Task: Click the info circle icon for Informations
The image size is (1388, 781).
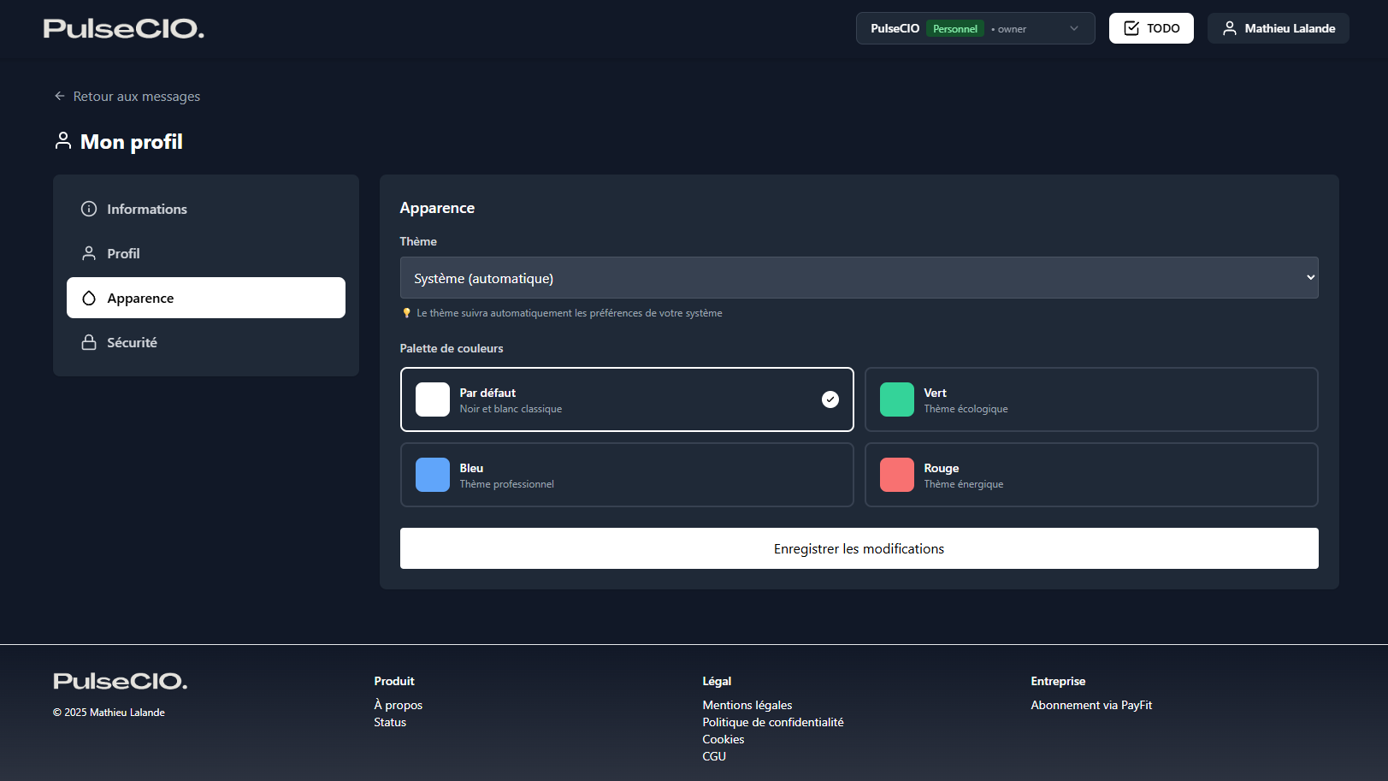Action: click(89, 209)
